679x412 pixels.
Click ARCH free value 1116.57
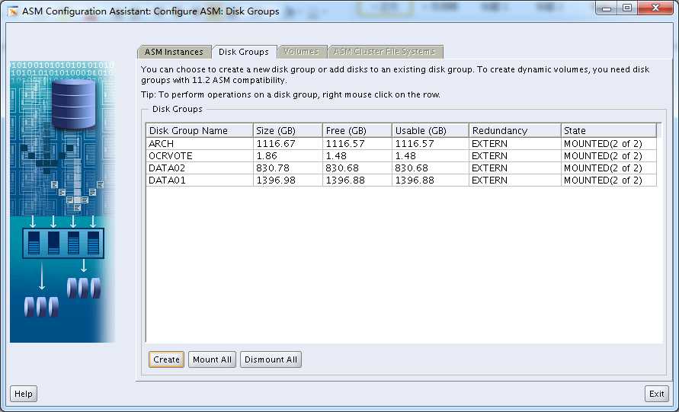345,144
